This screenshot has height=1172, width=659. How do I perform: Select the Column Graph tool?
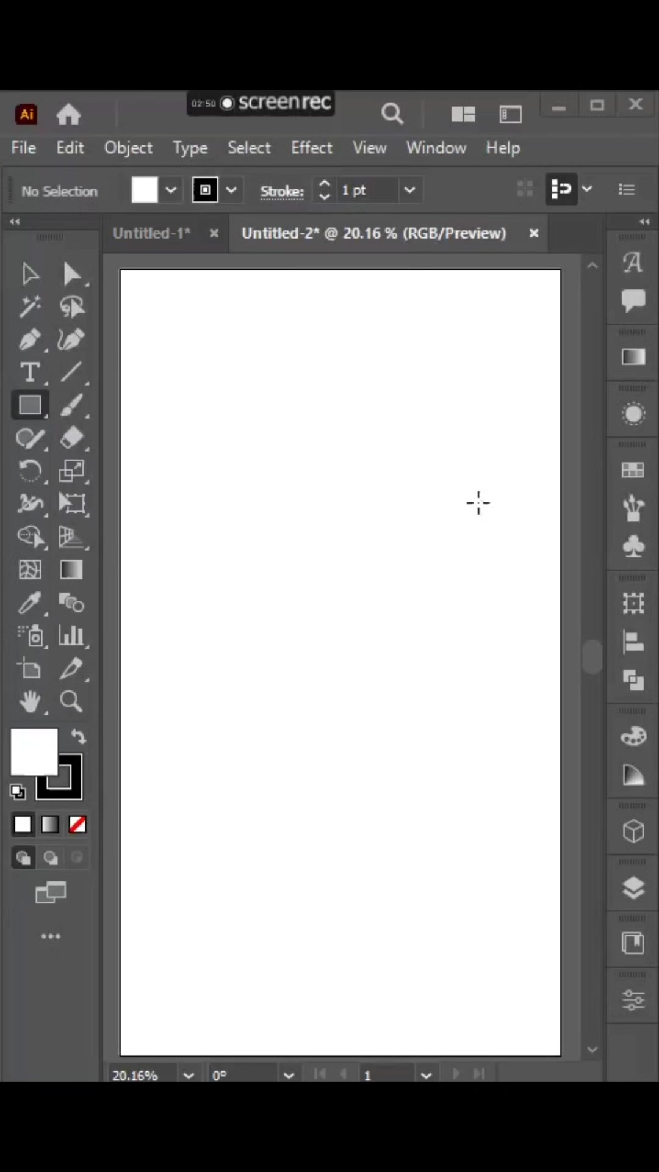pyautogui.click(x=71, y=636)
